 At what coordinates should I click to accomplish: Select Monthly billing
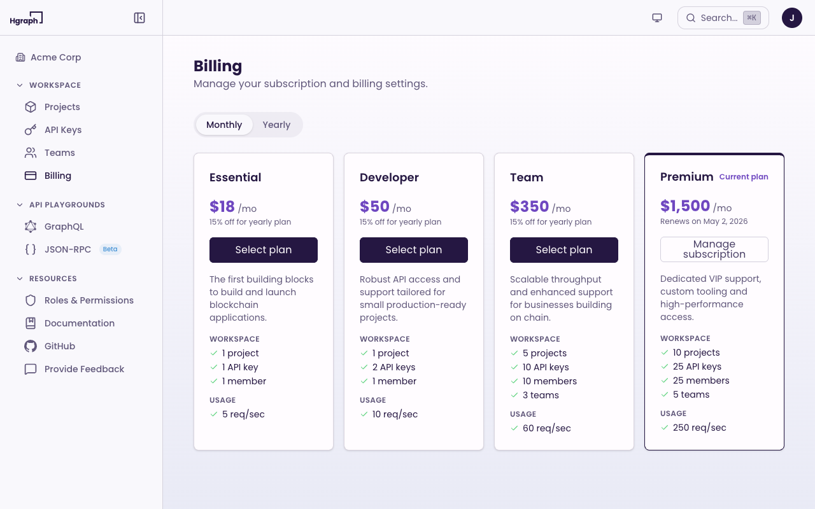coord(224,125)
